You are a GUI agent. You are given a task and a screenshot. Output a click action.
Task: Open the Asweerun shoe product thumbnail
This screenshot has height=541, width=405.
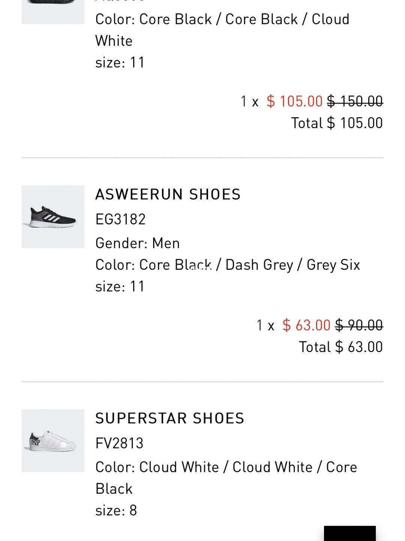(53, 217)
